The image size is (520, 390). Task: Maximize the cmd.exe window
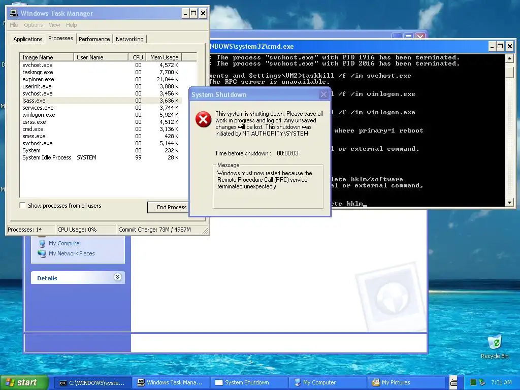(501, 46)
